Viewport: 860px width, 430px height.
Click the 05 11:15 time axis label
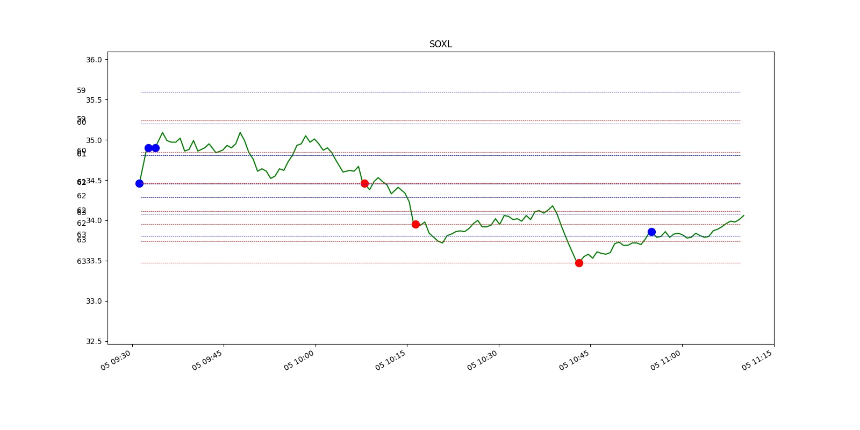tap(757, 360)
